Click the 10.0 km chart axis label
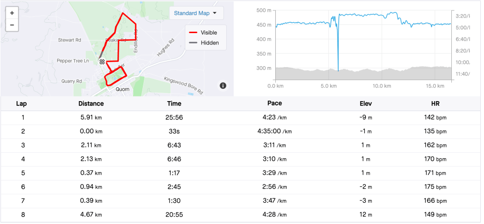 (x=380, y=86)
